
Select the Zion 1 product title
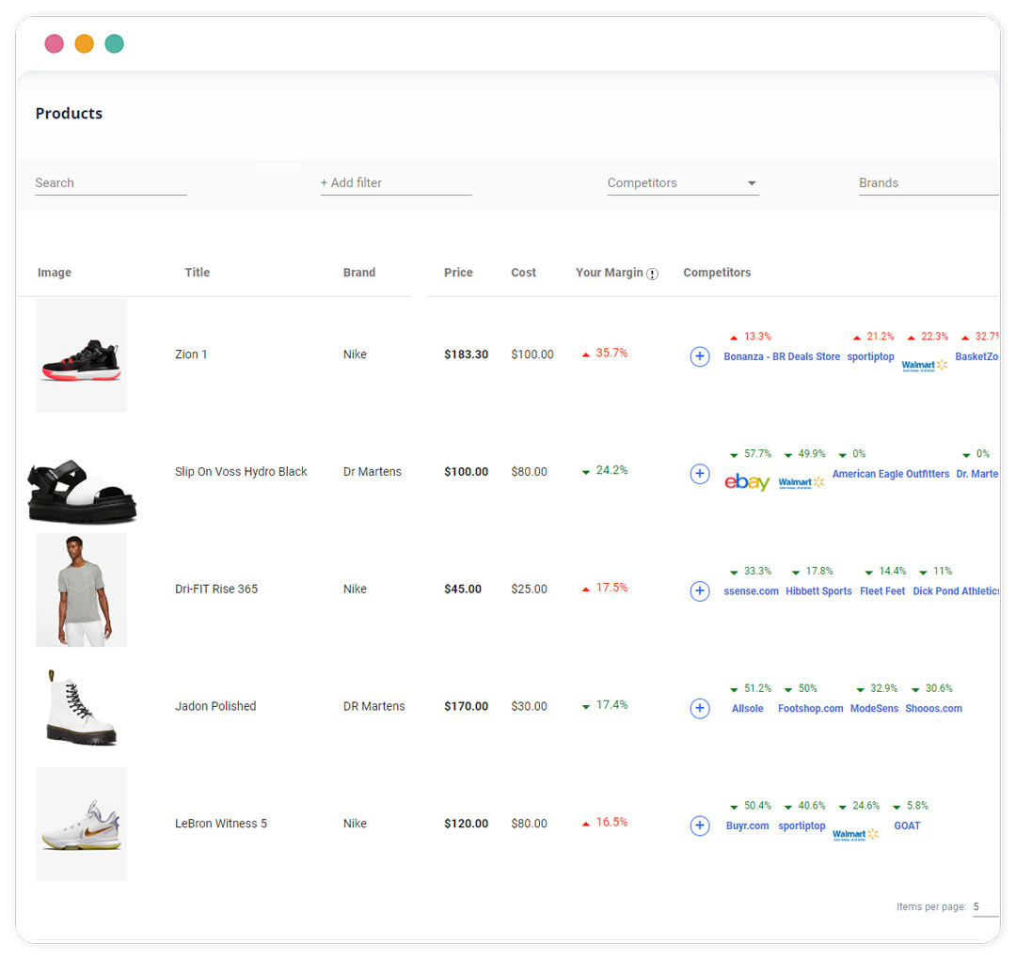[191, 354]
